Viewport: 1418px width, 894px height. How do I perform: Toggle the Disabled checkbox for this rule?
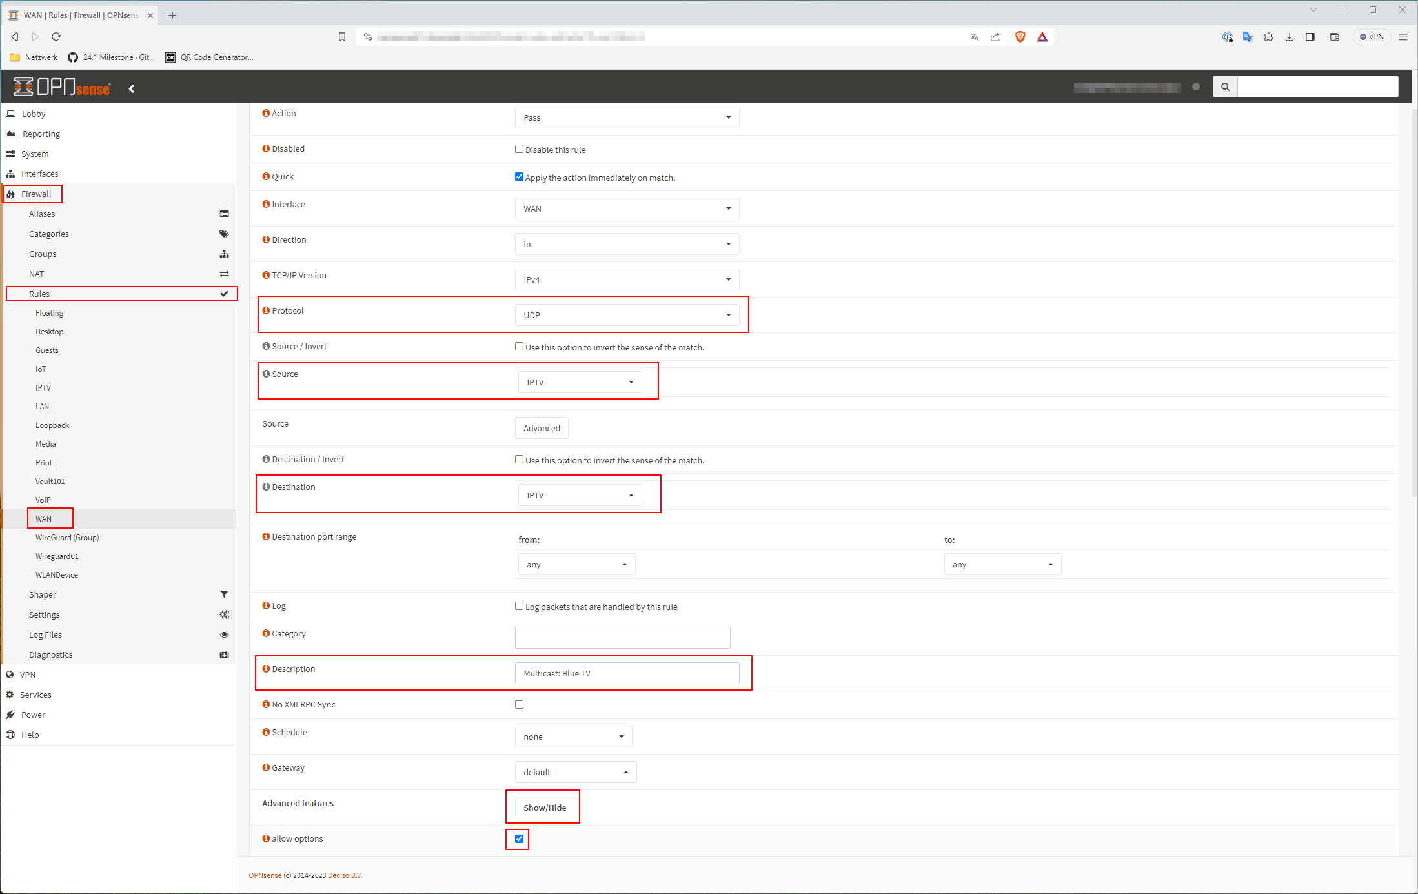518,149
